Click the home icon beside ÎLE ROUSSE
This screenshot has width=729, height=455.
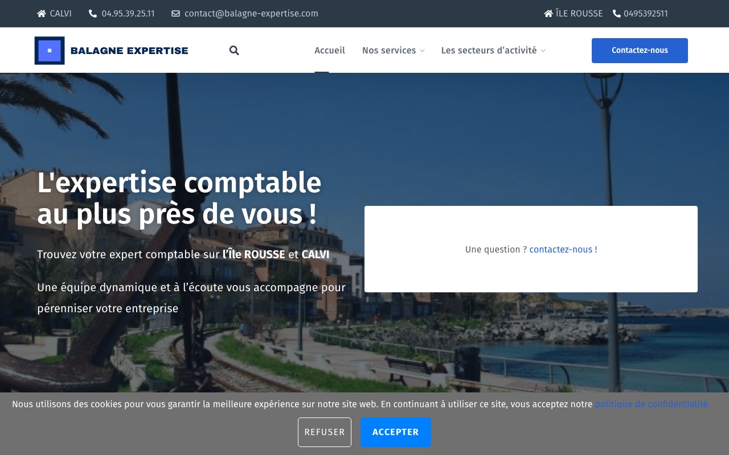coord(548,14)
